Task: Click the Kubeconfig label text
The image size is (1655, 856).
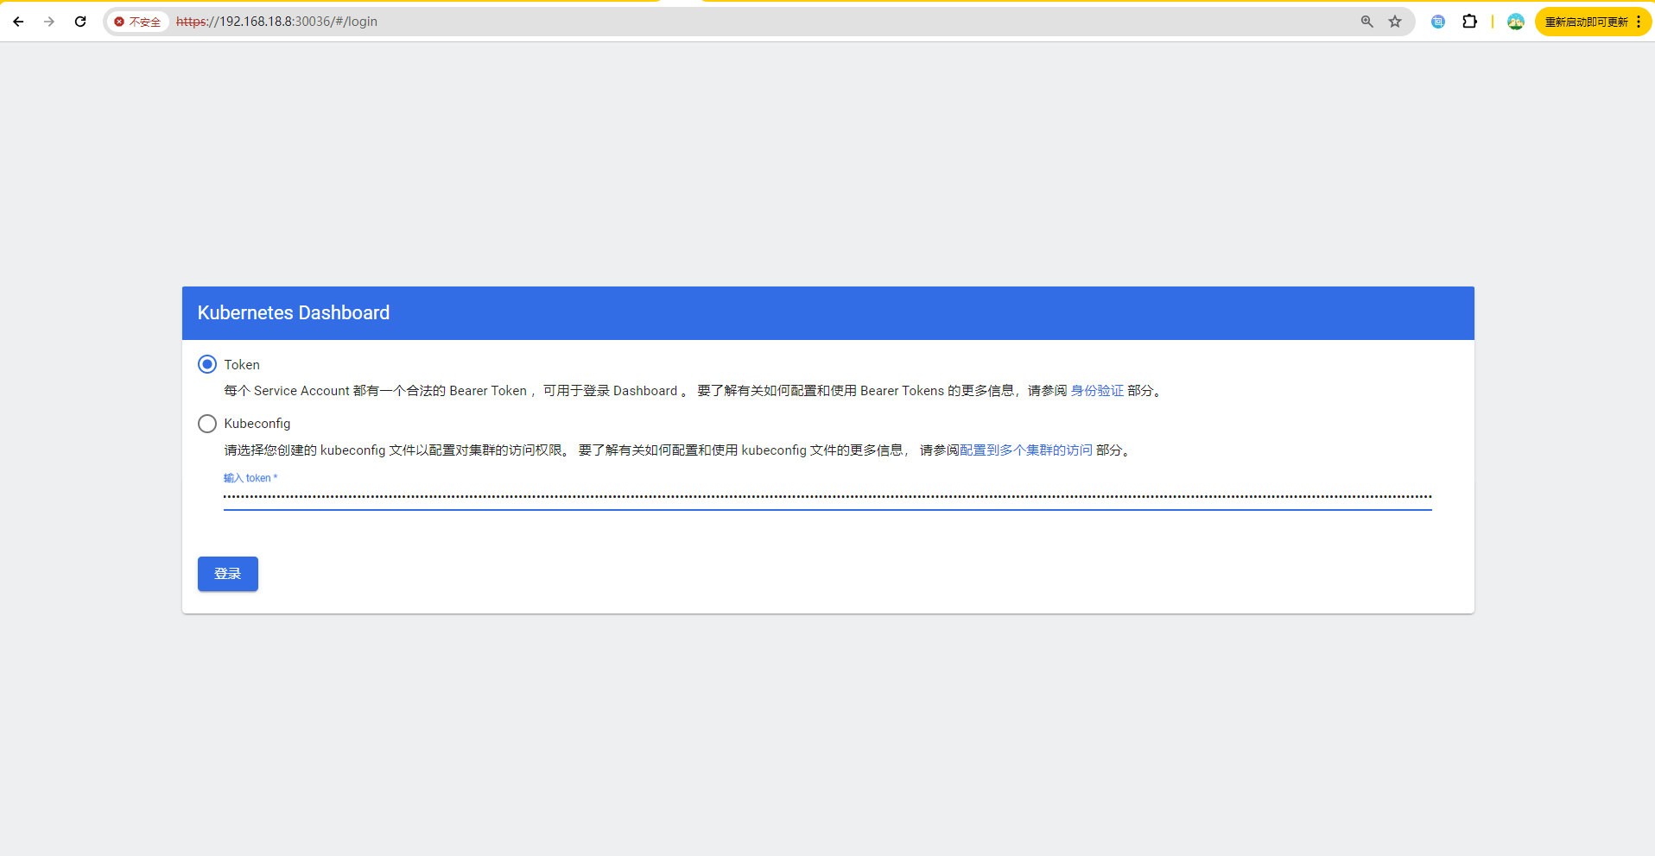Action: click(257, 424)
